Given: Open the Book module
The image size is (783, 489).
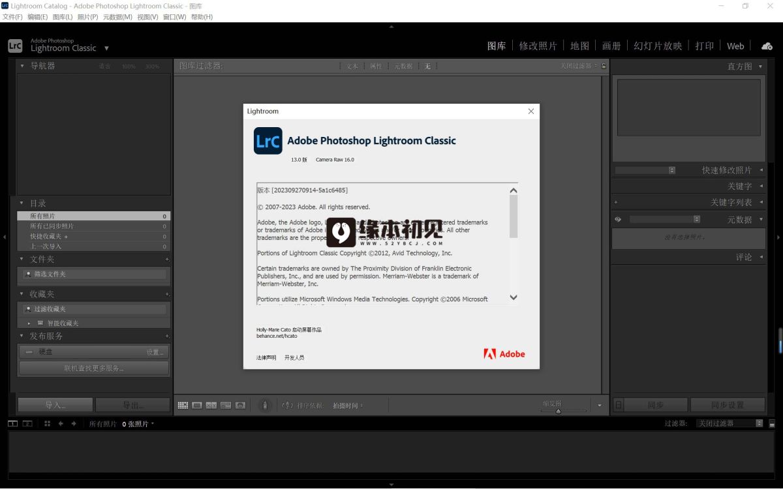Looking at the screenshot, I should [611, 46].
